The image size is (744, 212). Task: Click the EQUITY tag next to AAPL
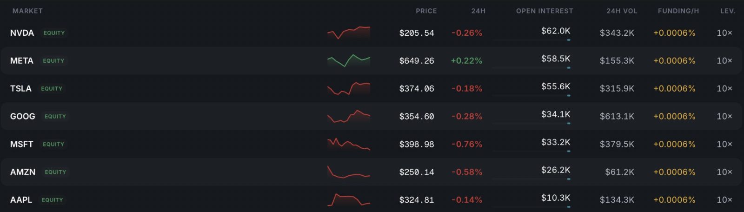click(x=52, y=200)
